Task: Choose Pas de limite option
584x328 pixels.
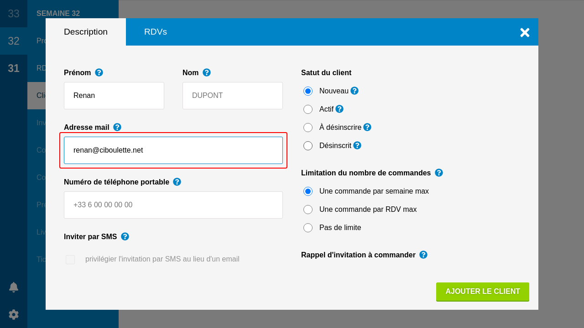Action: tap(308, 228)
